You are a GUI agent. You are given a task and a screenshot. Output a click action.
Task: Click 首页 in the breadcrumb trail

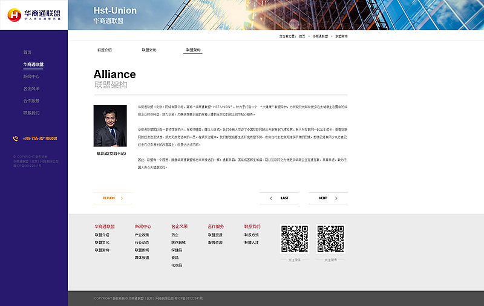point(302,36)
